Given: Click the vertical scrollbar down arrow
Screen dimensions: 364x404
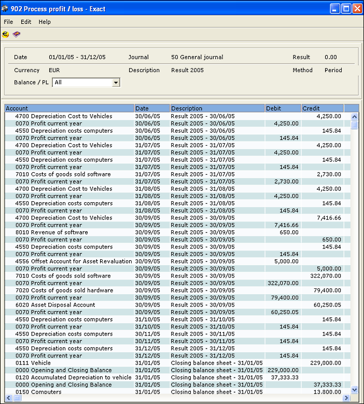Looking at the screenshot, I should (x=355, y=389).
